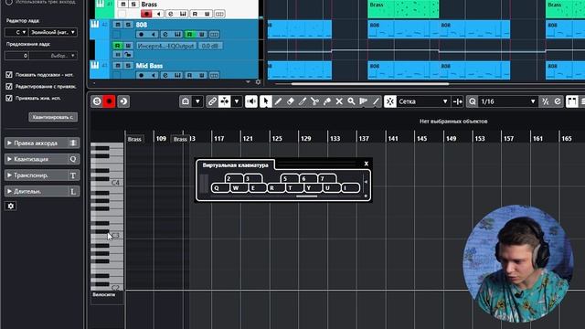
Task: Open the gear settings icon in left panel
Action: [10, 206]
